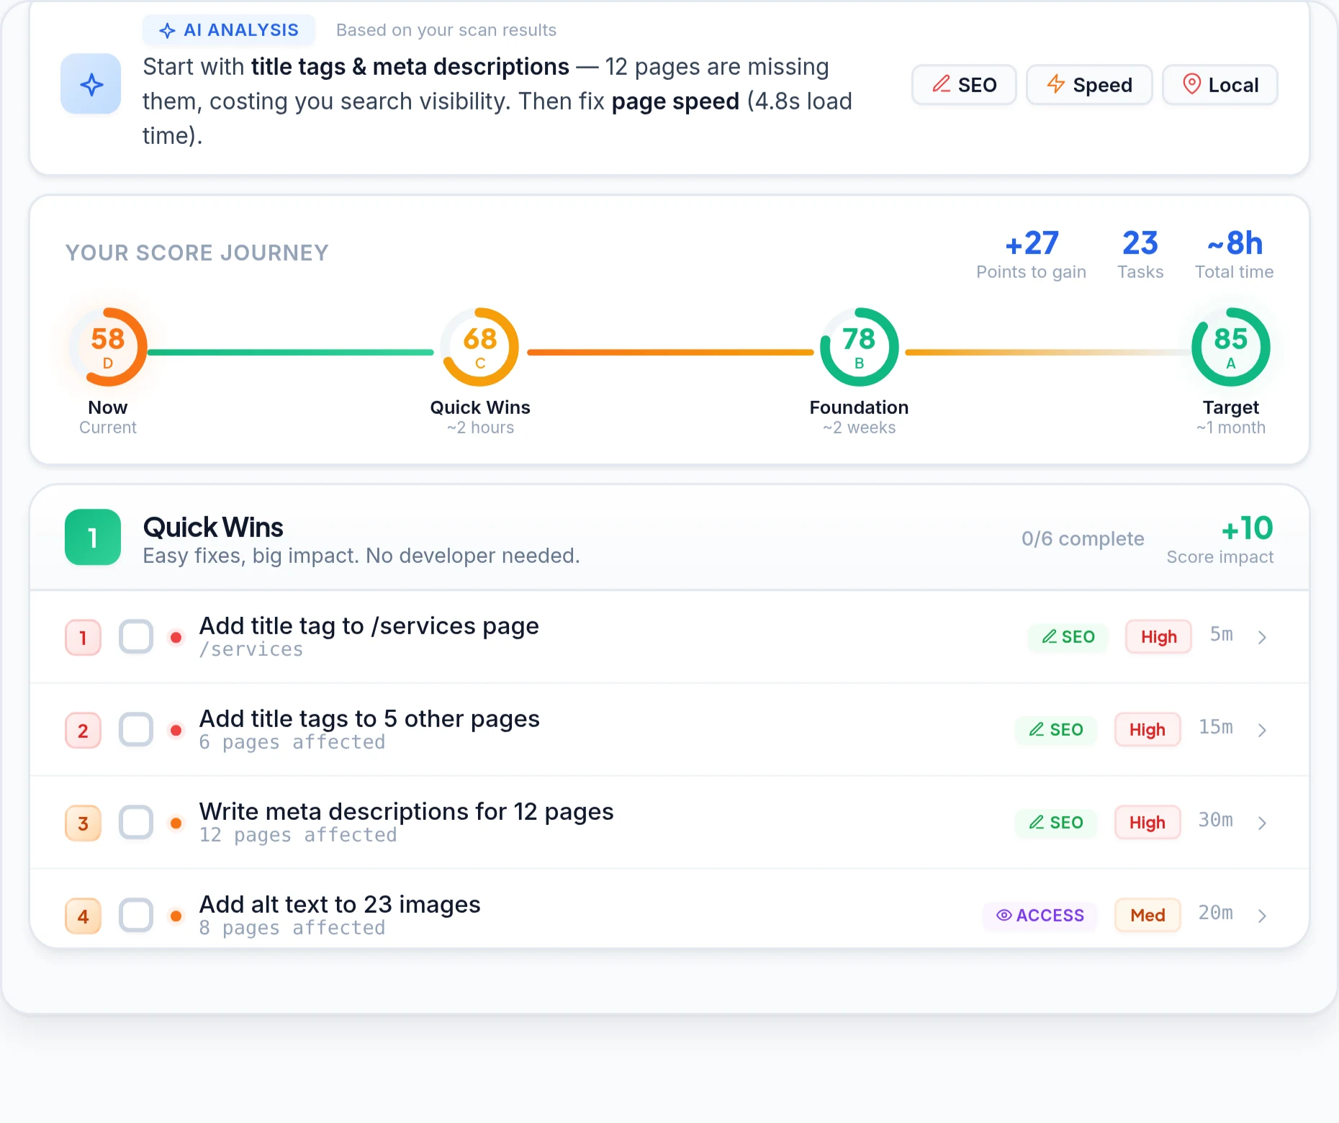Viewport: 1339px width, 1123px height.
Task: Click SEO tag on meta descriptions row
Action: tap(1056, 823)
